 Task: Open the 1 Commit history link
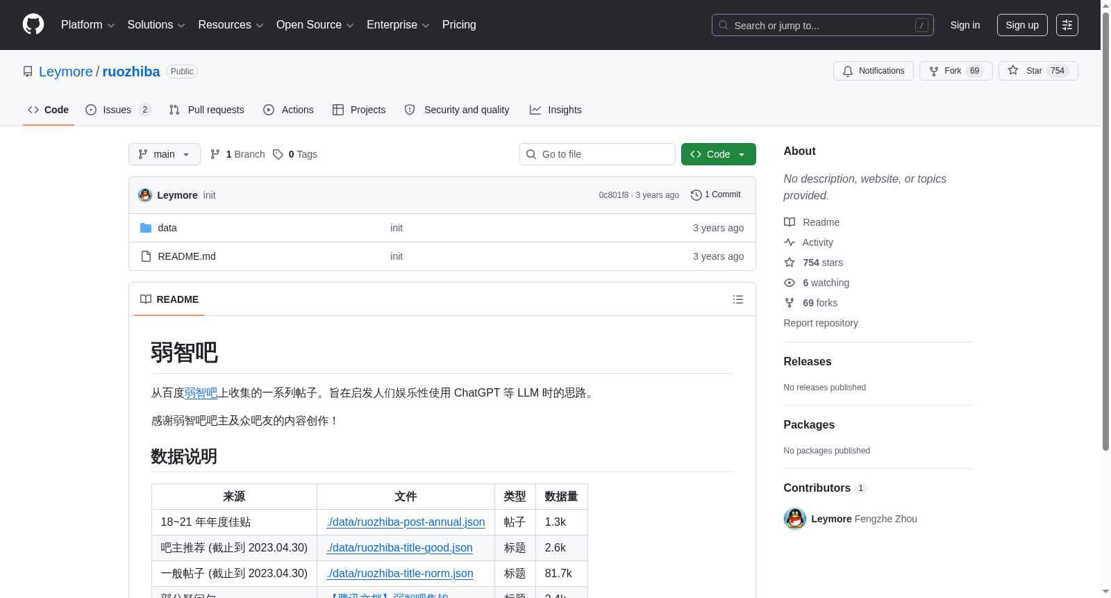(716, 195)
